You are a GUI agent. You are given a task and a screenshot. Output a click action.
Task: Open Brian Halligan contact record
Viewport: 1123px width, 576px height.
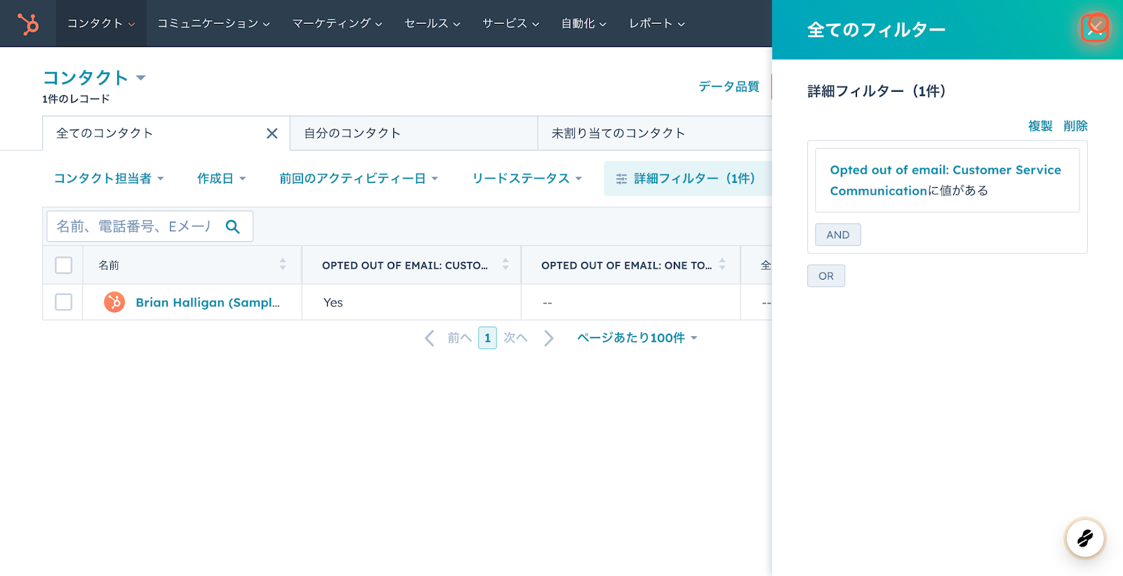tap(208, 302)
